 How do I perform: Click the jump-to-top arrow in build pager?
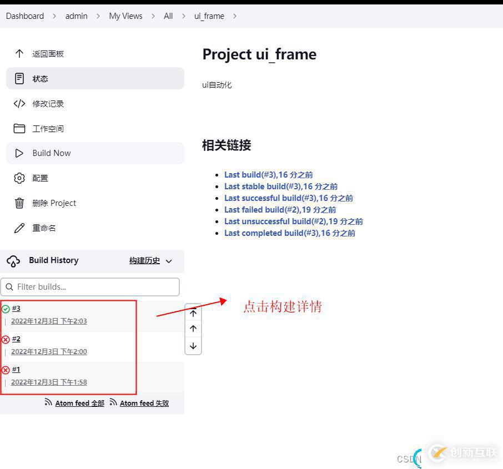click(x=193, y=312)
